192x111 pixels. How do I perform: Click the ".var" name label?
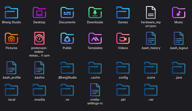coord(151,100)
